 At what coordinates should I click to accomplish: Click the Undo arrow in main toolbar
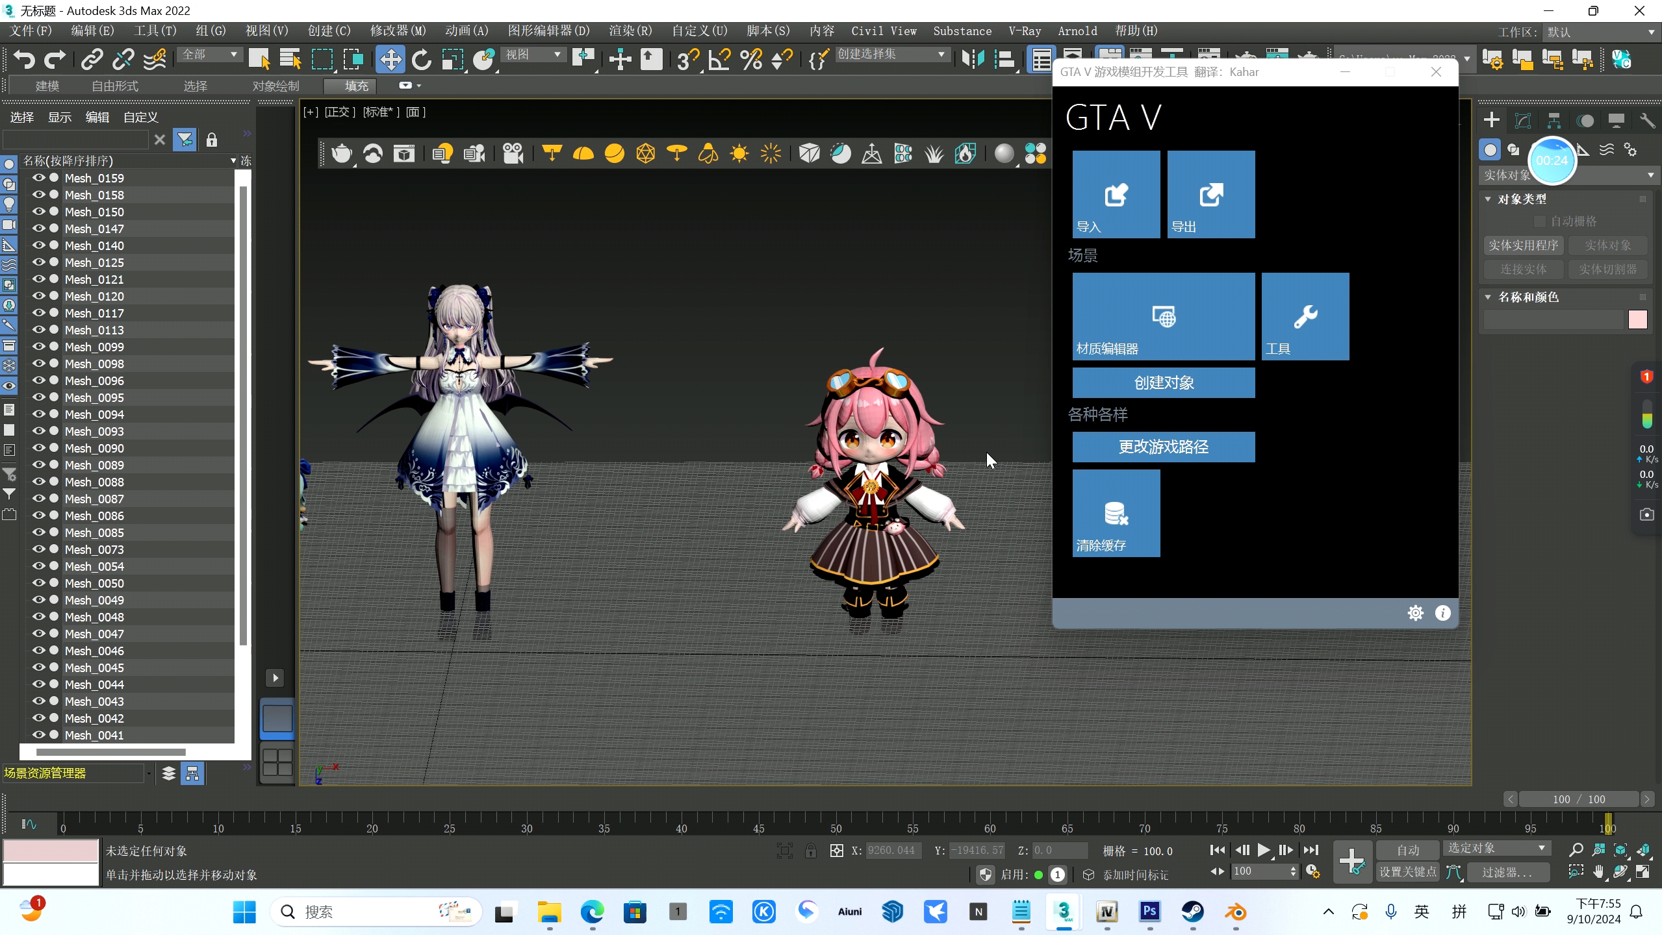24,60
